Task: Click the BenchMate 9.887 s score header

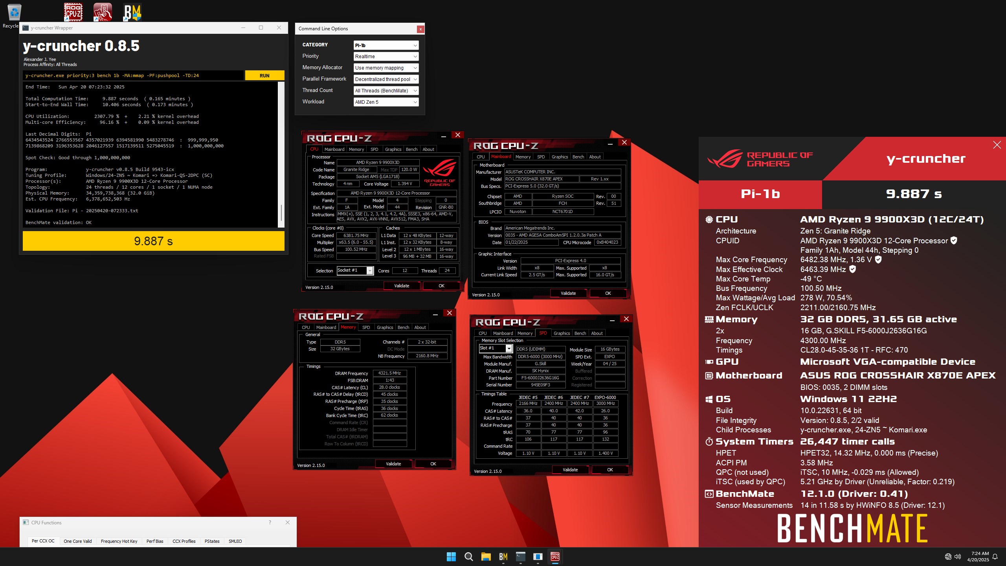Action: pos(914,194)
